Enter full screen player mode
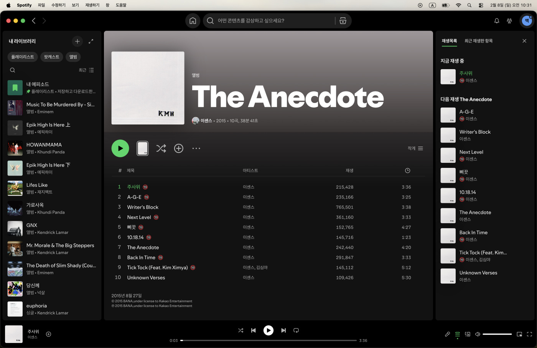 click(x=529, y=334)
